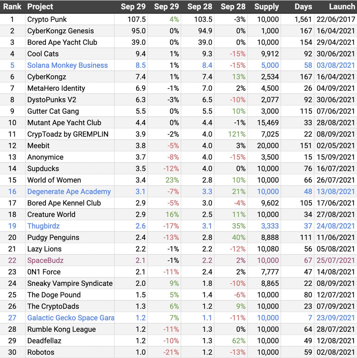Select the Mutant Ape Yacht Club cell
Viewport: 357px width, 358px height.
70,123
